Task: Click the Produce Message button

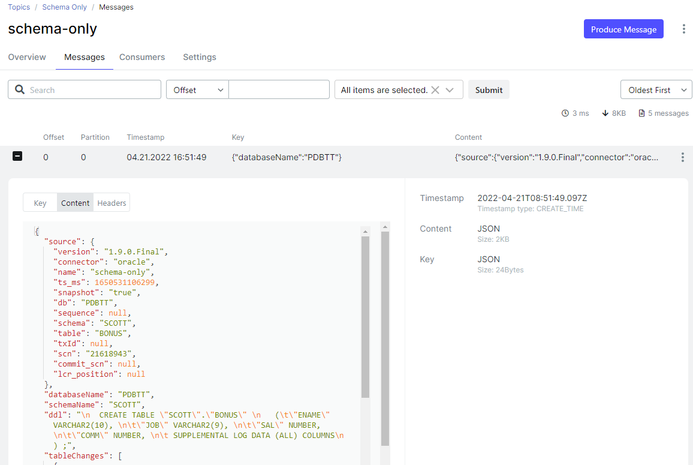Action: pos(623,29)
